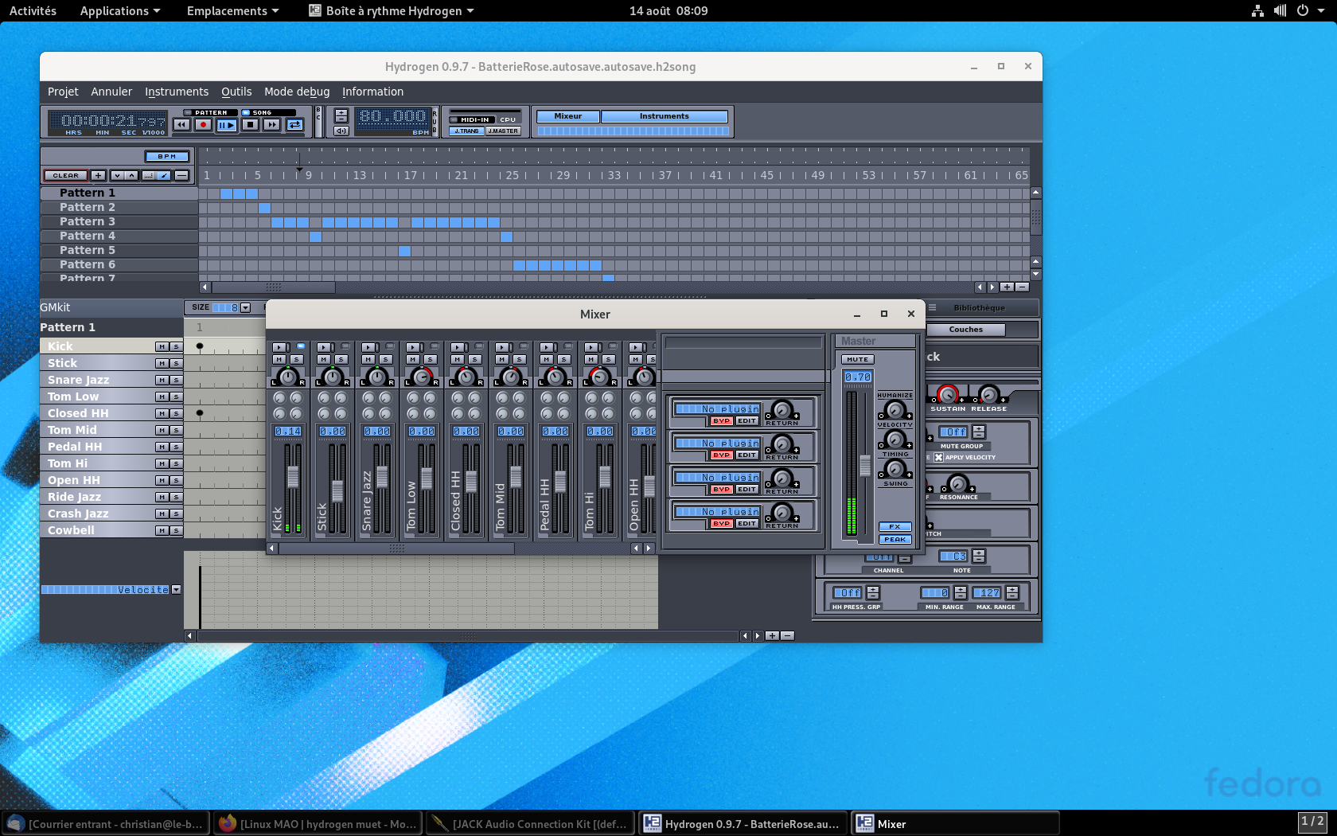
Task: Open the Instruments menu
Action: pyautogui.click(x=177, y=92)
